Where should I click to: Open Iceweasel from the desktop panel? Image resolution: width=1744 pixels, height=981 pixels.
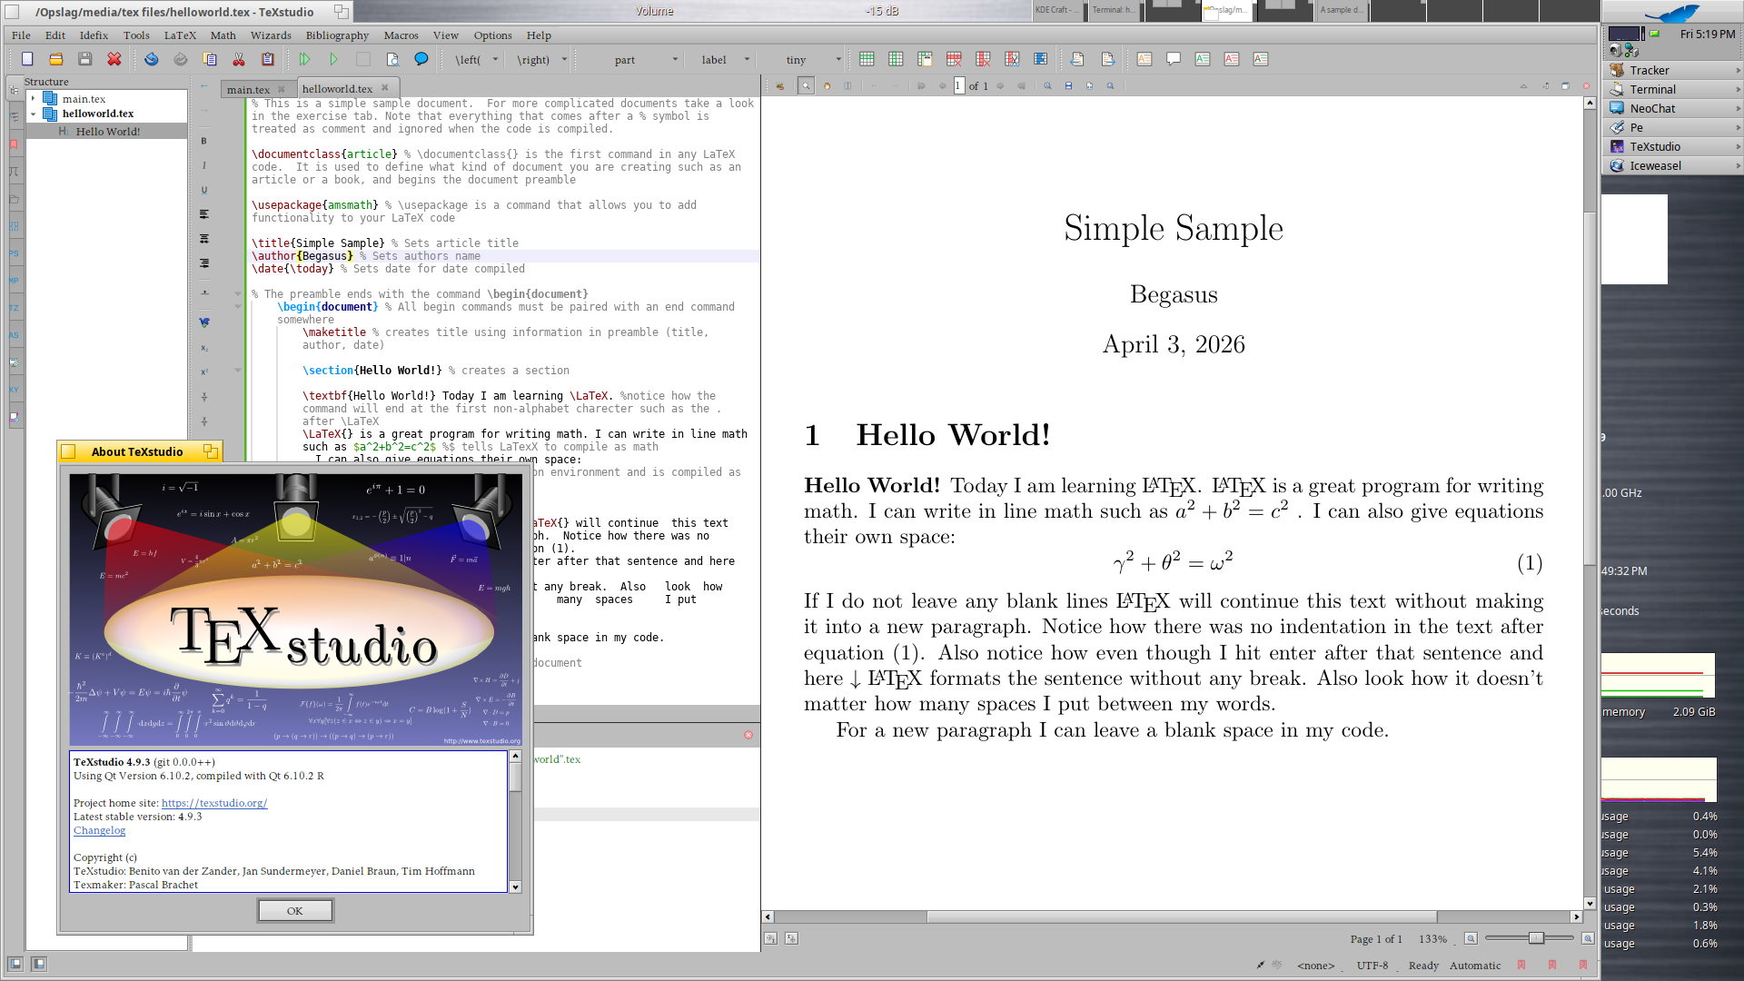coord(1672,166)
